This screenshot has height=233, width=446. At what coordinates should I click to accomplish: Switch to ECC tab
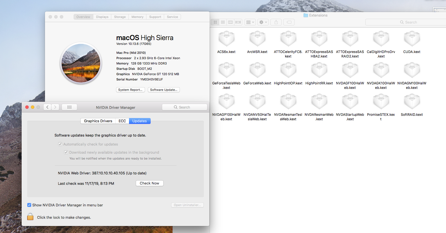[122, 121]
